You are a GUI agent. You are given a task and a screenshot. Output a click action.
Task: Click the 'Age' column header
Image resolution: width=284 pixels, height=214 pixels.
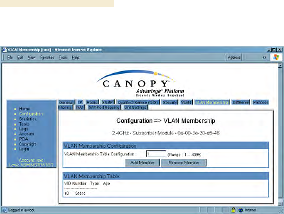[x=106, y=183]
